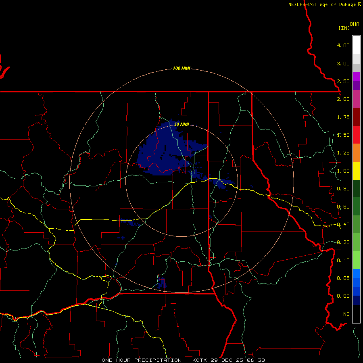Select the yellow legend swatch near 1.00
This screenshot has height=363, width=363.
[x=356, y=171]
